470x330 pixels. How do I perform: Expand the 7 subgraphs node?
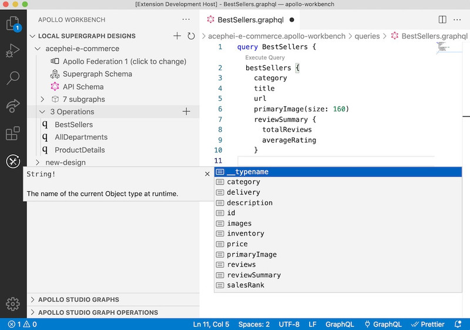click(x=42, y=99)
